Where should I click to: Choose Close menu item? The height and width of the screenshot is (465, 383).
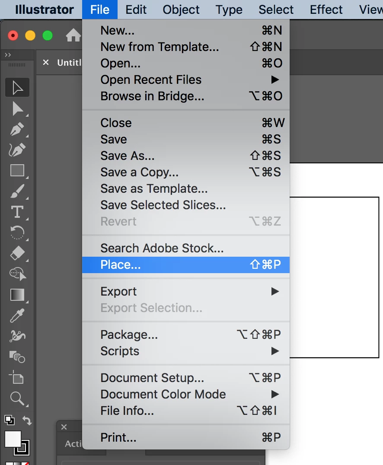point(186,123)
